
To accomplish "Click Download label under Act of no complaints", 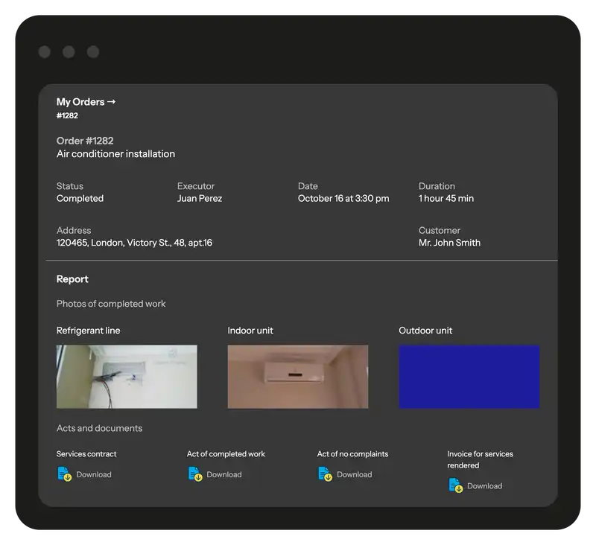I will click(x=354, y=475).
